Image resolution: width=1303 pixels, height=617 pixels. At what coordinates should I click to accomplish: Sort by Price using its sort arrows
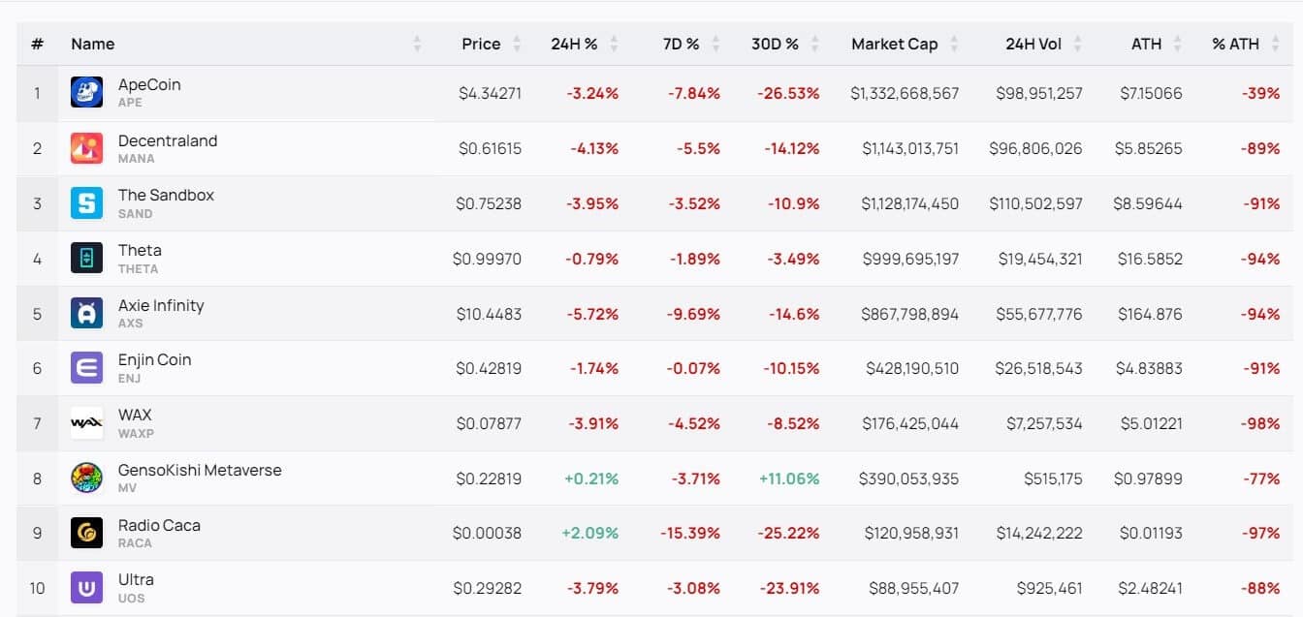[x=517, y=44]
